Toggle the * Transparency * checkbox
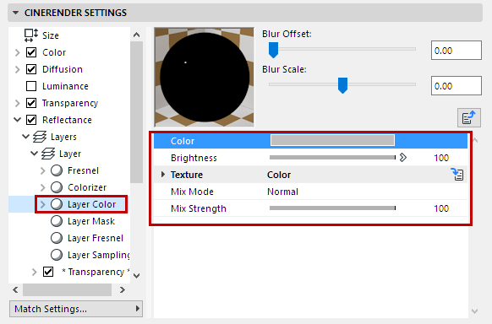The height and width of the screenshot is (324, 492). click(x=48, y=272)
